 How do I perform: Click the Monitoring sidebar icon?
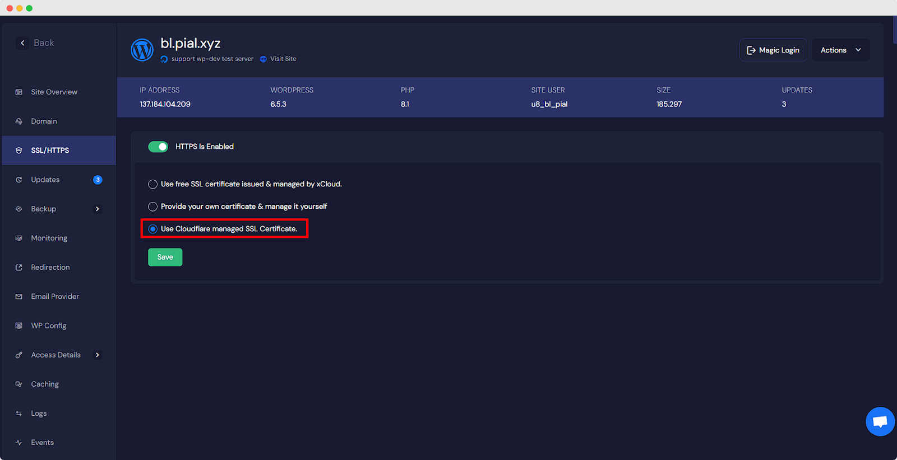(19, 238)
